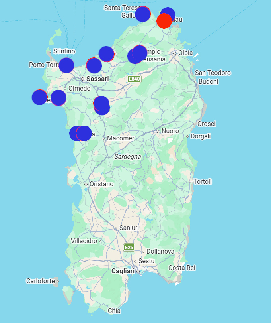The height and width of the screenshot is (323, 271).
Task: Click the Oristano place label
Action: point(101,184)
